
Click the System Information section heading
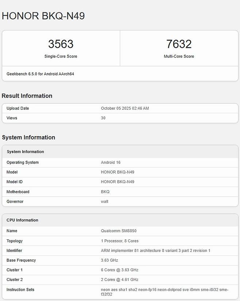[28, 137]
